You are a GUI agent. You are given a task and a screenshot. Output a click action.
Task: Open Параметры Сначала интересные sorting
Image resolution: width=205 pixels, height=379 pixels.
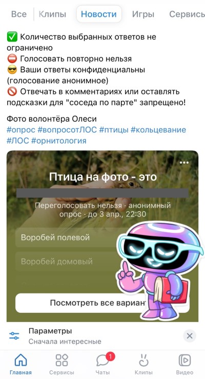point(65,336)
